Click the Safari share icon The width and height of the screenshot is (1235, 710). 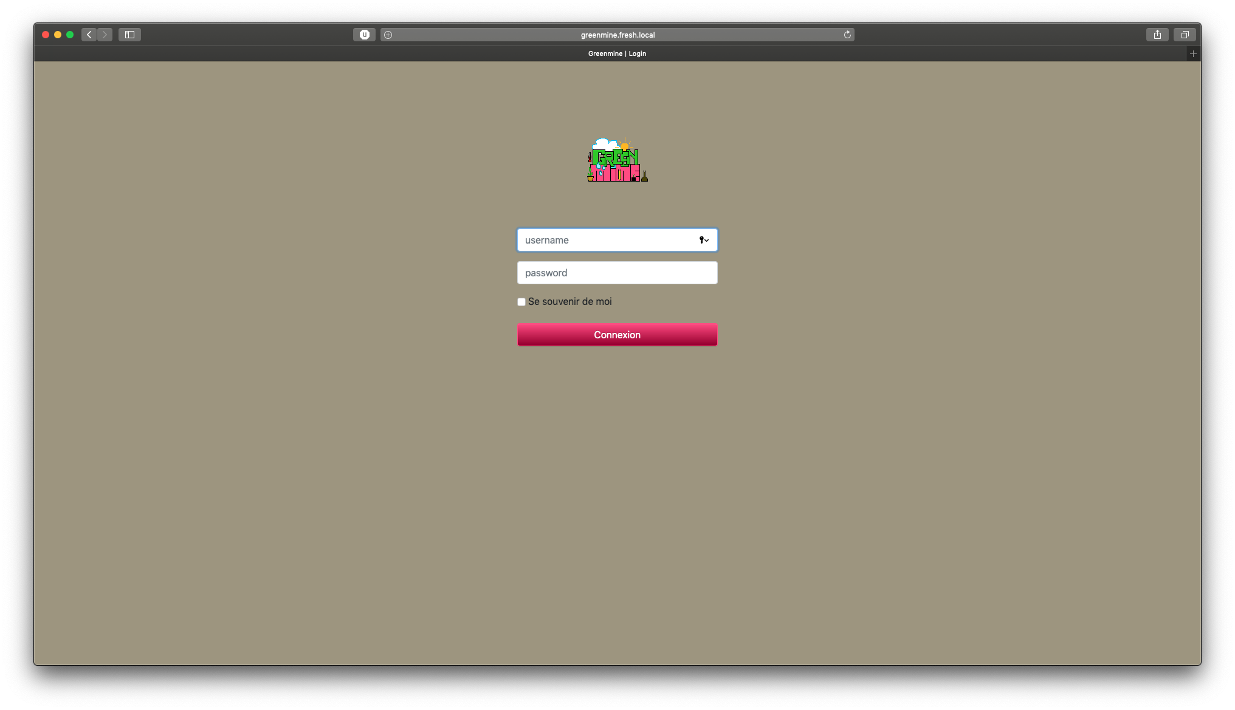(1157, 35)
